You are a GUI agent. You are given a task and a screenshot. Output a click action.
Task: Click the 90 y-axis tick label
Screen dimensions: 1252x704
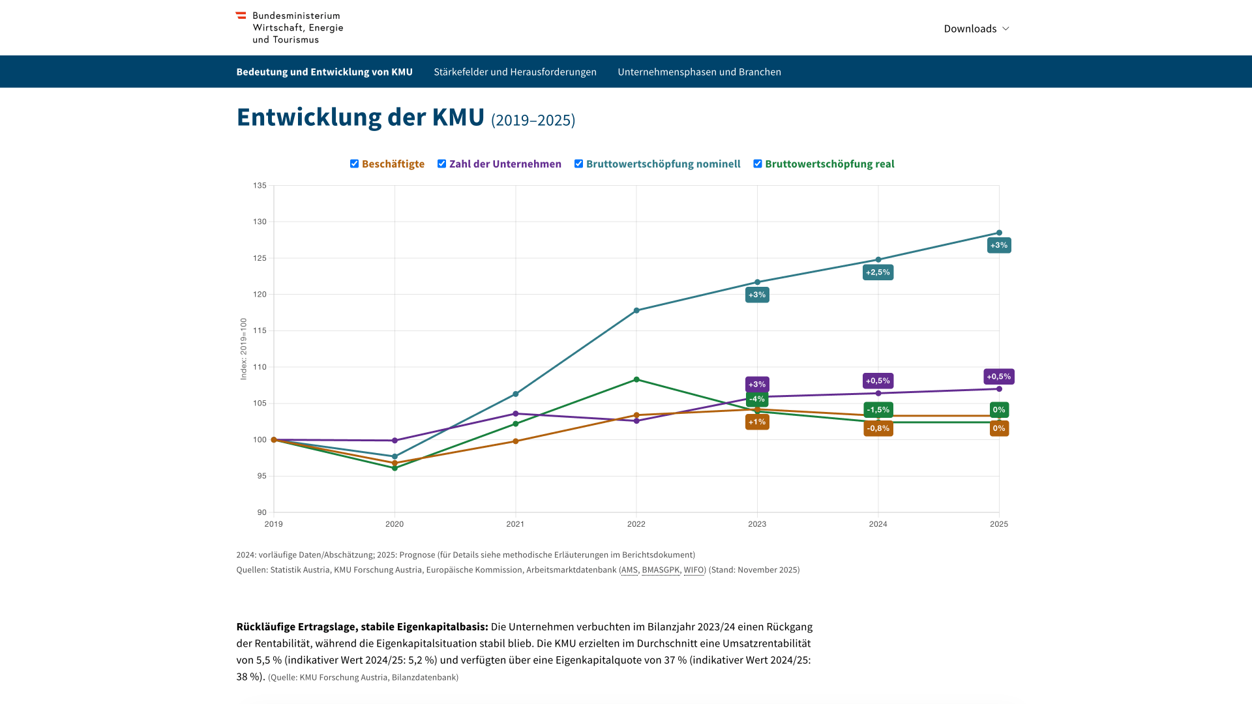(x=261, y=512)
